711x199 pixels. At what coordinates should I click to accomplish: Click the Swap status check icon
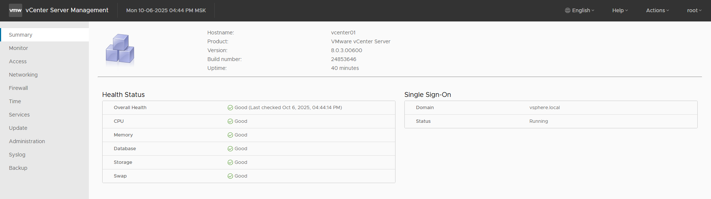tap(230, 176)
